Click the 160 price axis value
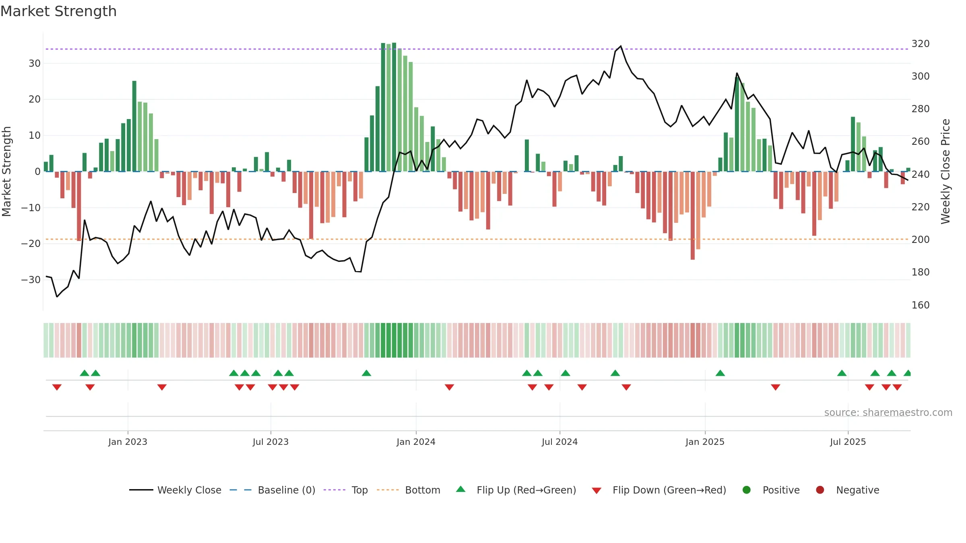 tap(921, 305)
